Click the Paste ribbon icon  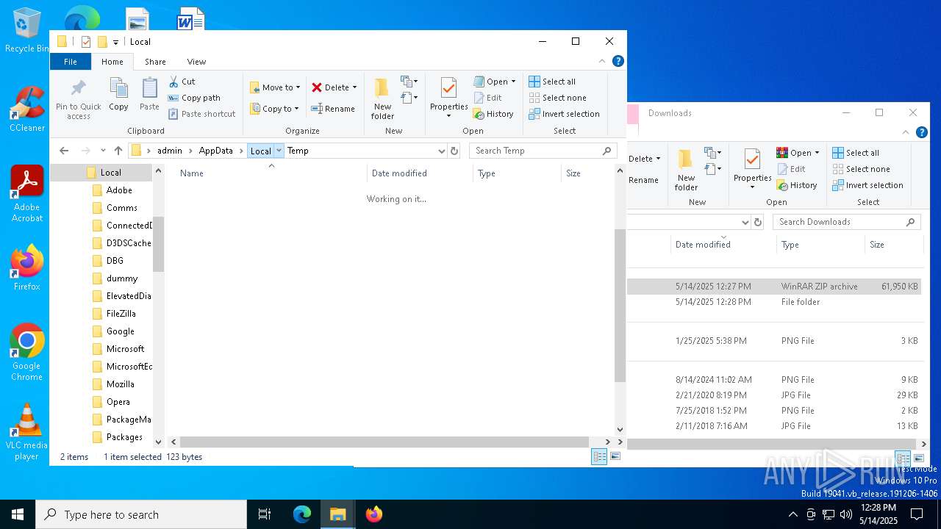149,95
